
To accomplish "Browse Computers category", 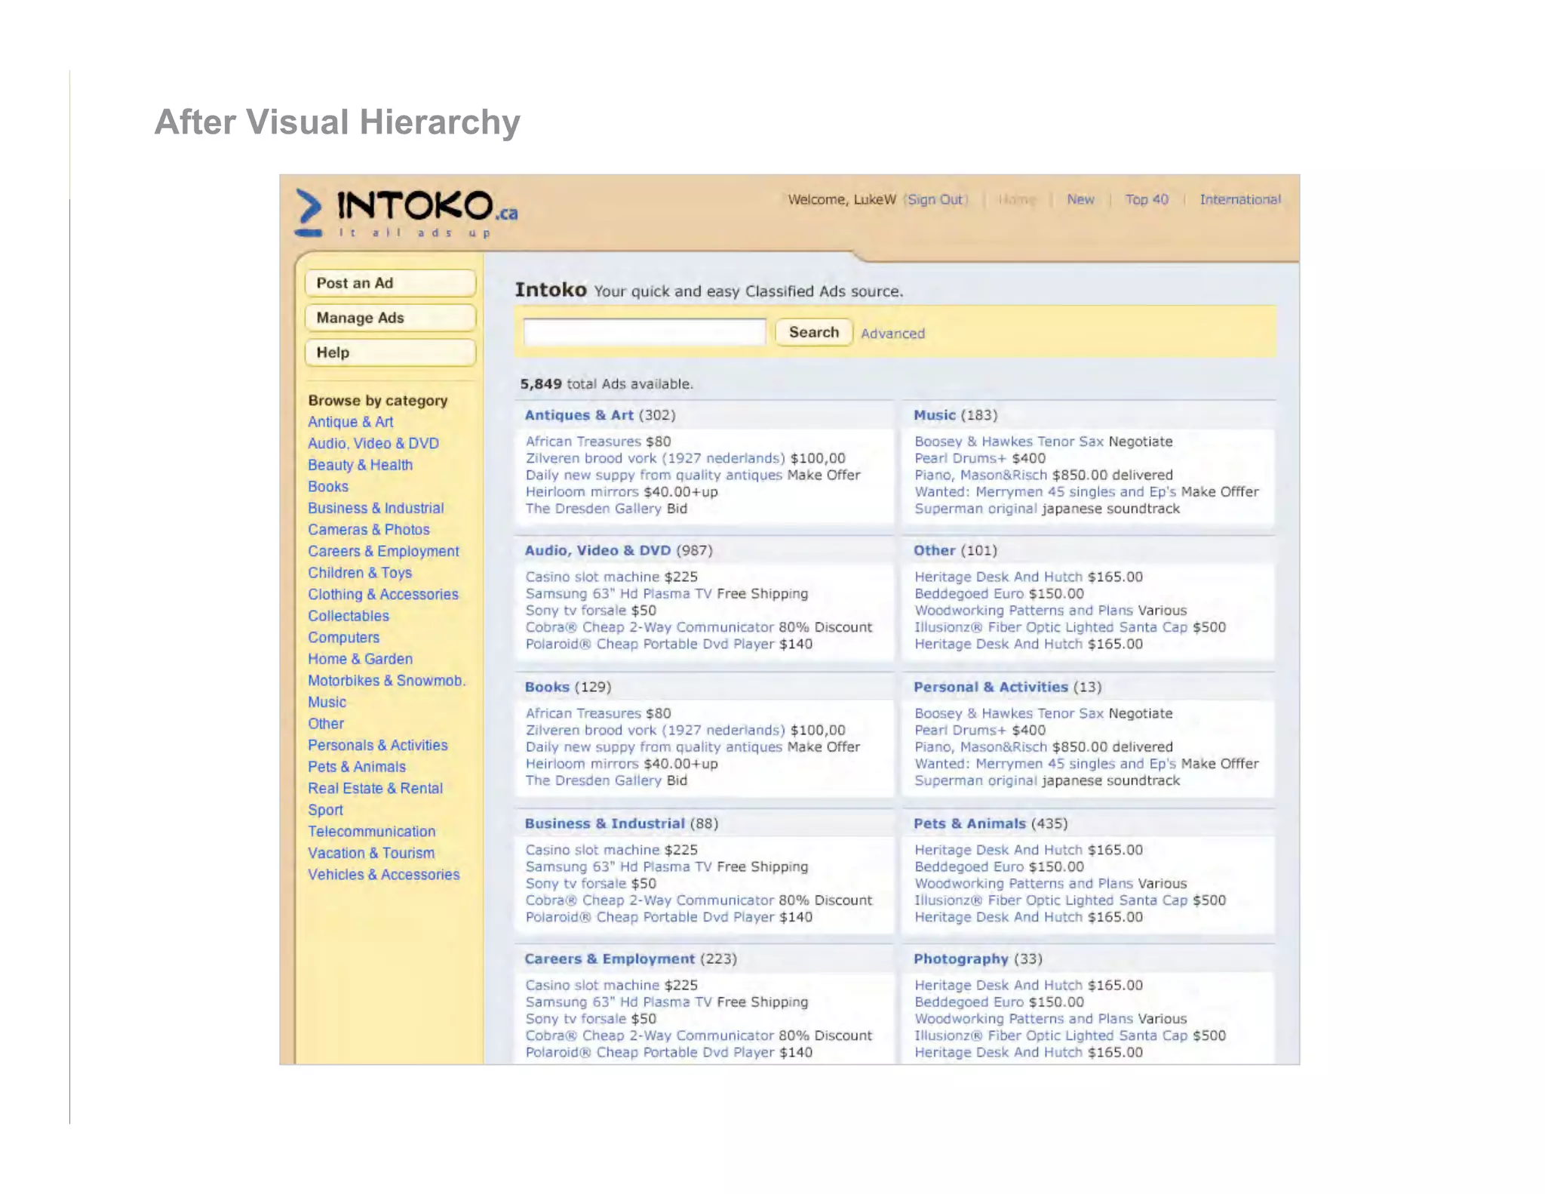I will [x=343, y=638].
